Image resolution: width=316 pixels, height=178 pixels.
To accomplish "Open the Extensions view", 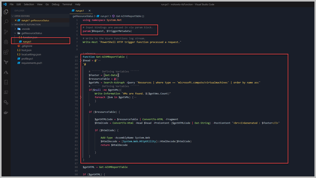I will 6,52.
